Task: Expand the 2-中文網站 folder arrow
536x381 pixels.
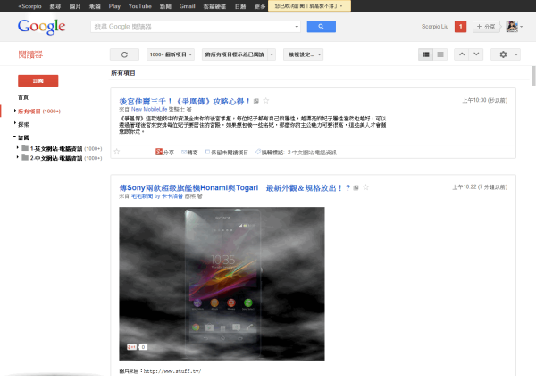Action: (18, 157)
